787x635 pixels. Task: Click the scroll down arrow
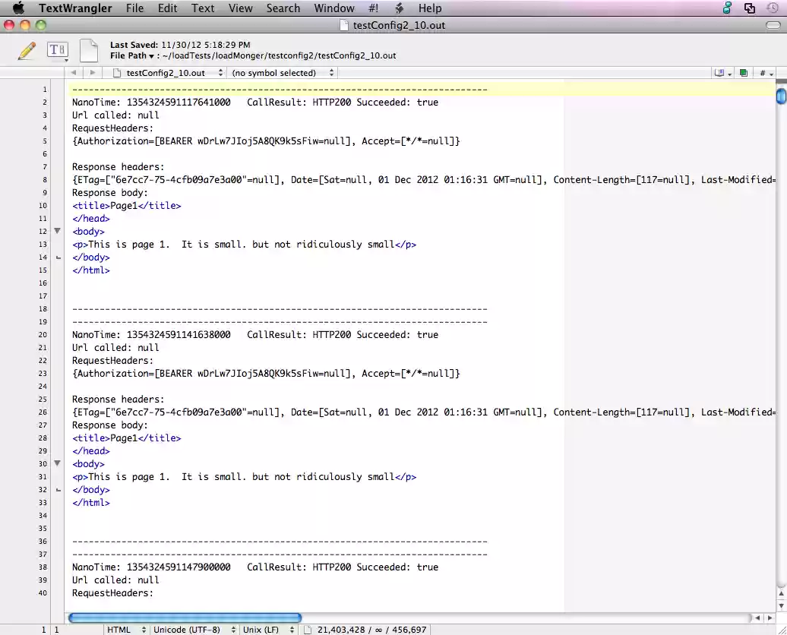point(781,605)
